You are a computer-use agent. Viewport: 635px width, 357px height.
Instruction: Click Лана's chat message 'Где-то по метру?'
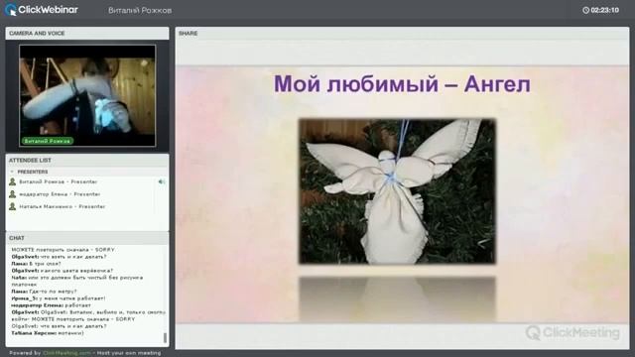click(44, 292)
